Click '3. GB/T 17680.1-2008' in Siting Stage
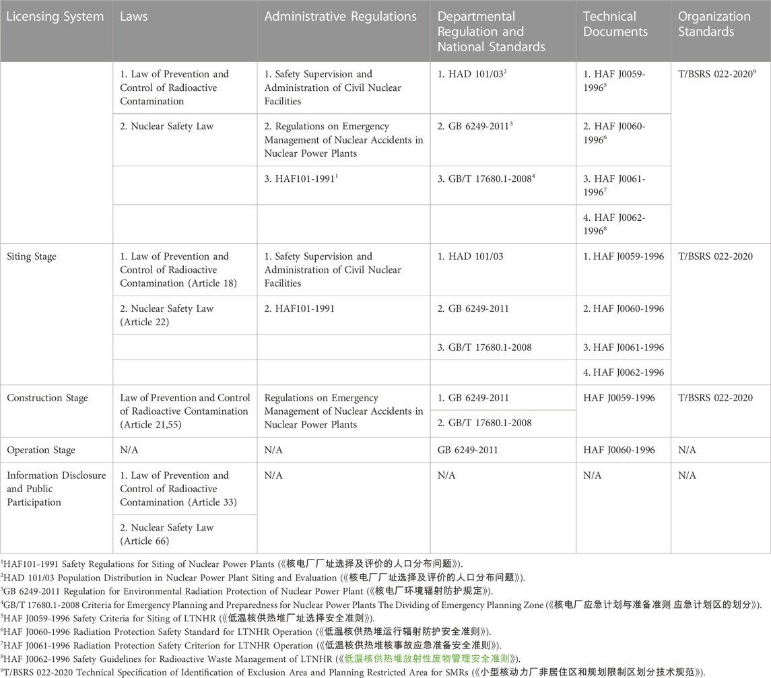The image size is (771, 678). click(484, 347)
